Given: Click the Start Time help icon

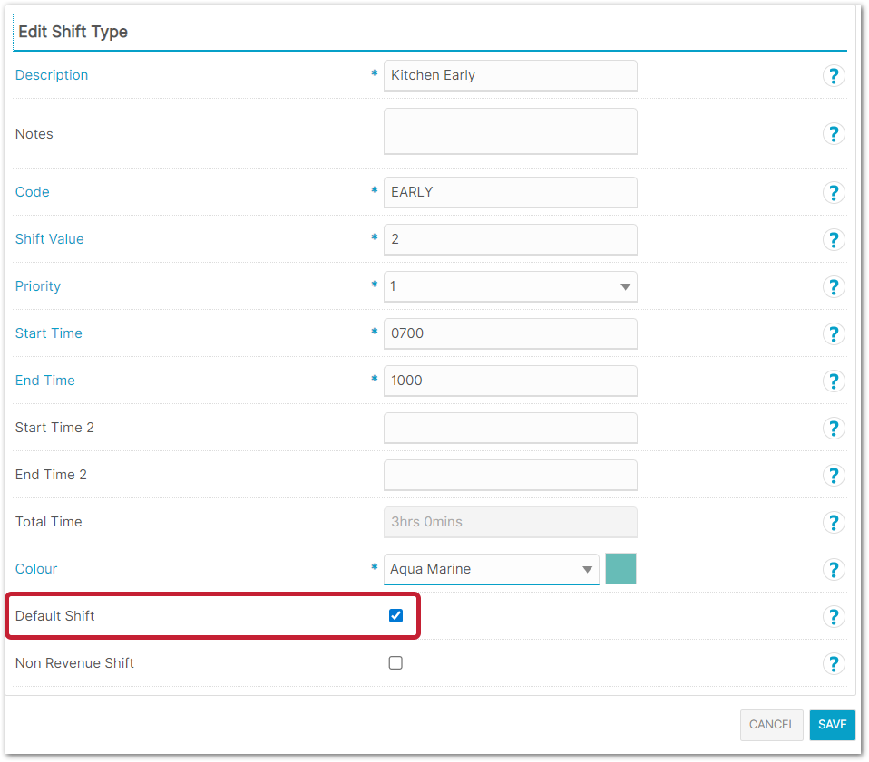Looking at the screenshot, I should click(833, 333).
